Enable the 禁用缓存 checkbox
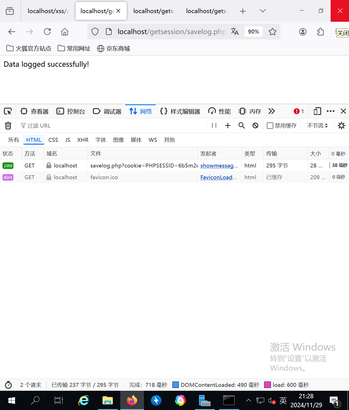The width and height of the screenshot is (349, 410). 270,126
